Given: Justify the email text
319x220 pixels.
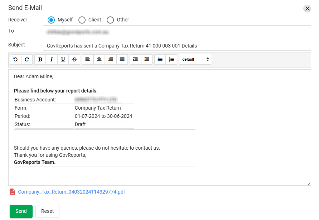Looking at the screenshot, I should pos(122,60).
